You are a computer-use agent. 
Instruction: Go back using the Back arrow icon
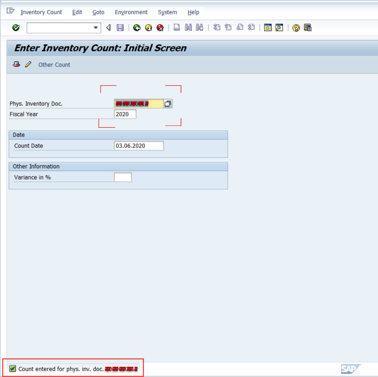137,27
